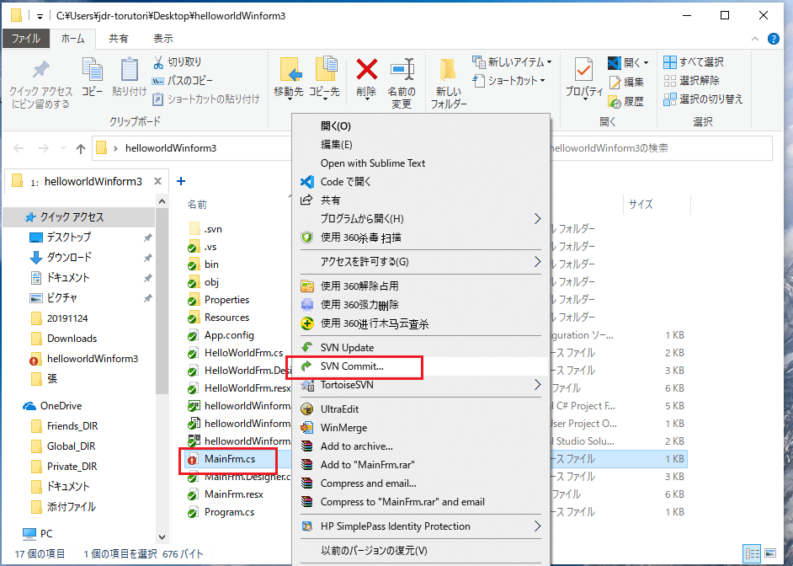Switch to details view icon in status bar
This screenshot has width=793, height=566.
point(752,553)
